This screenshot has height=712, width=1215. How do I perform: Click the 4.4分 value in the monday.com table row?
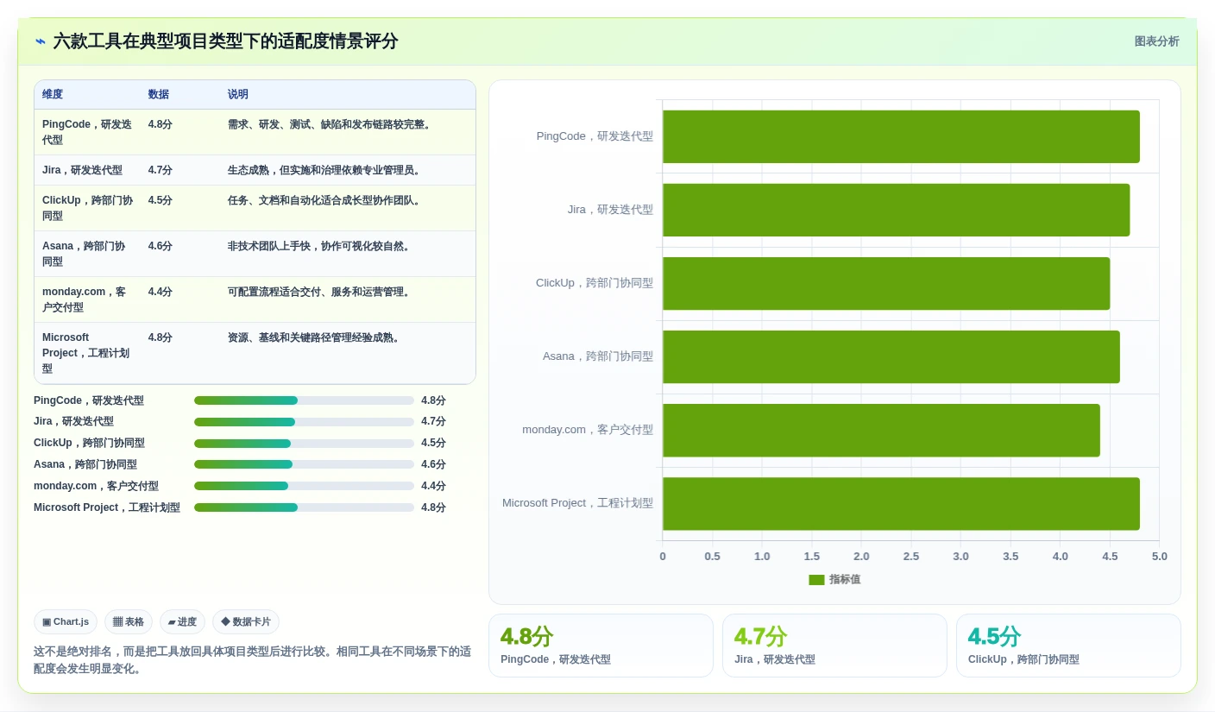(160, 292)
